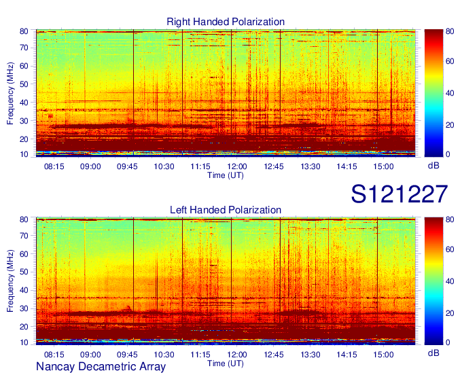Click the "30" frequency tick on the Left Handed plot axis
Viewport: 462px width, 375px height.
(x=24, y=308)
